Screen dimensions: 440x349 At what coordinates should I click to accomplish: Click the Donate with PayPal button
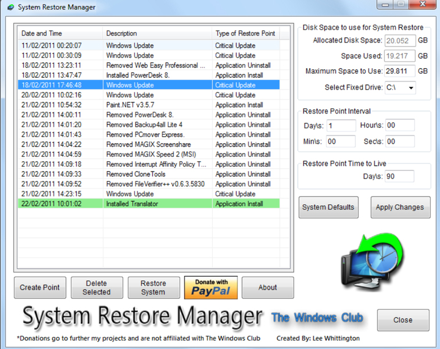coord(211,287)
